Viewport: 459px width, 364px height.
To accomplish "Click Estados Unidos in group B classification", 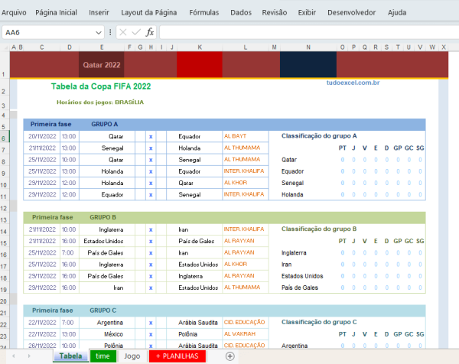I will [302, 276].
